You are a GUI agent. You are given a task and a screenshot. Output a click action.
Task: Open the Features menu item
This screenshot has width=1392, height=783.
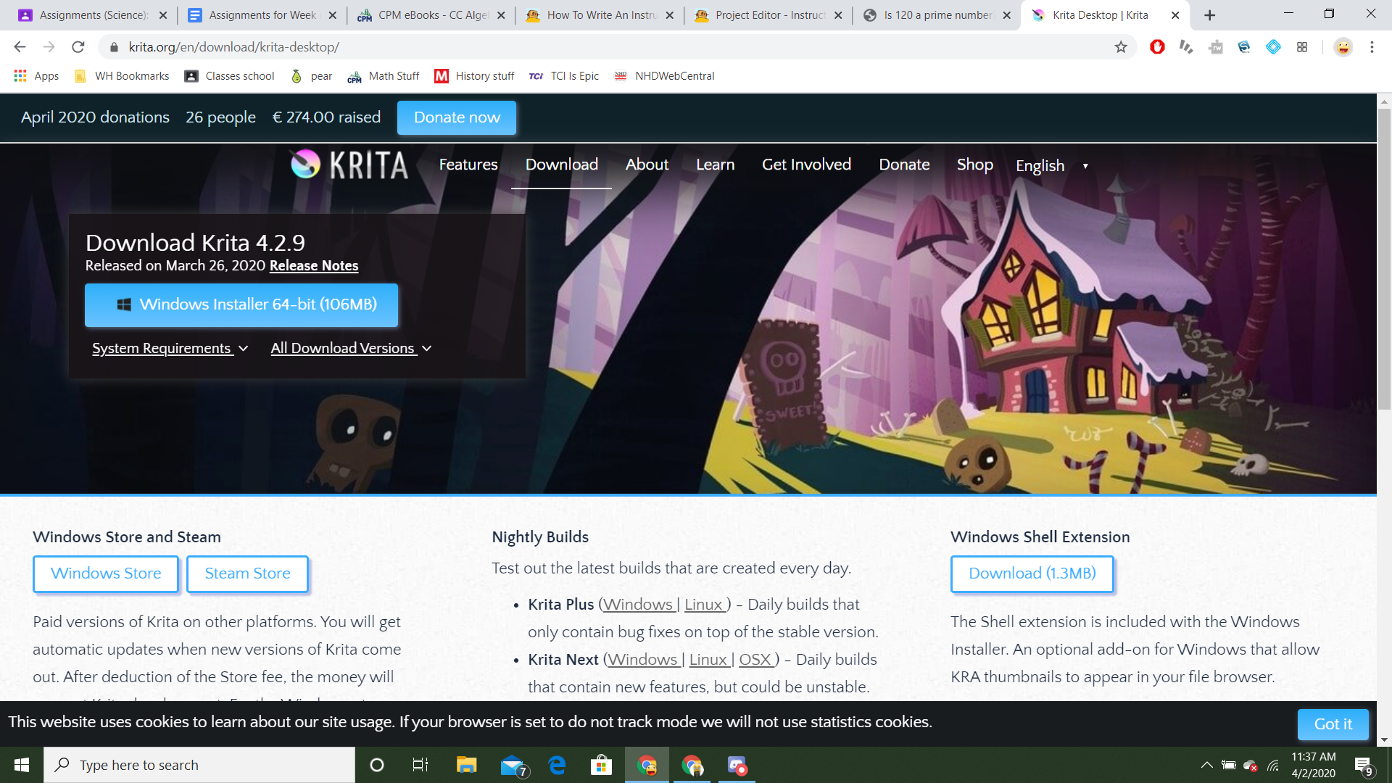(x=468, y=165)
